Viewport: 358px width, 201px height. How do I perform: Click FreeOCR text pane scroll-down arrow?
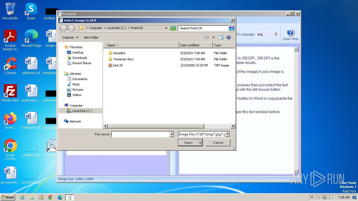(296, 172)
